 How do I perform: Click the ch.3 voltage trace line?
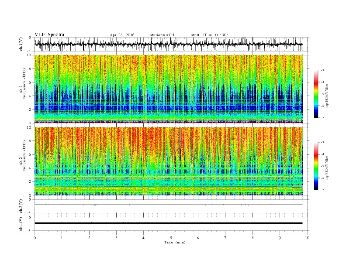pos(168,205)
